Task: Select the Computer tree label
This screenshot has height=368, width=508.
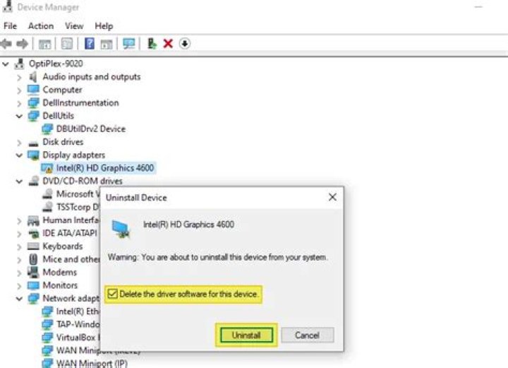Action: point(62,90)
